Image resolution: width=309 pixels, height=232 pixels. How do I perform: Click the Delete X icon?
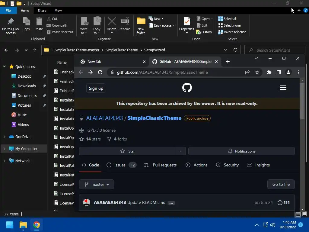point(112,21)
